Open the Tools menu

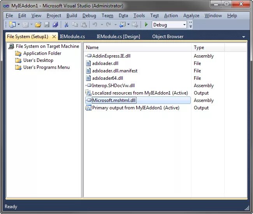pos(139,16)
